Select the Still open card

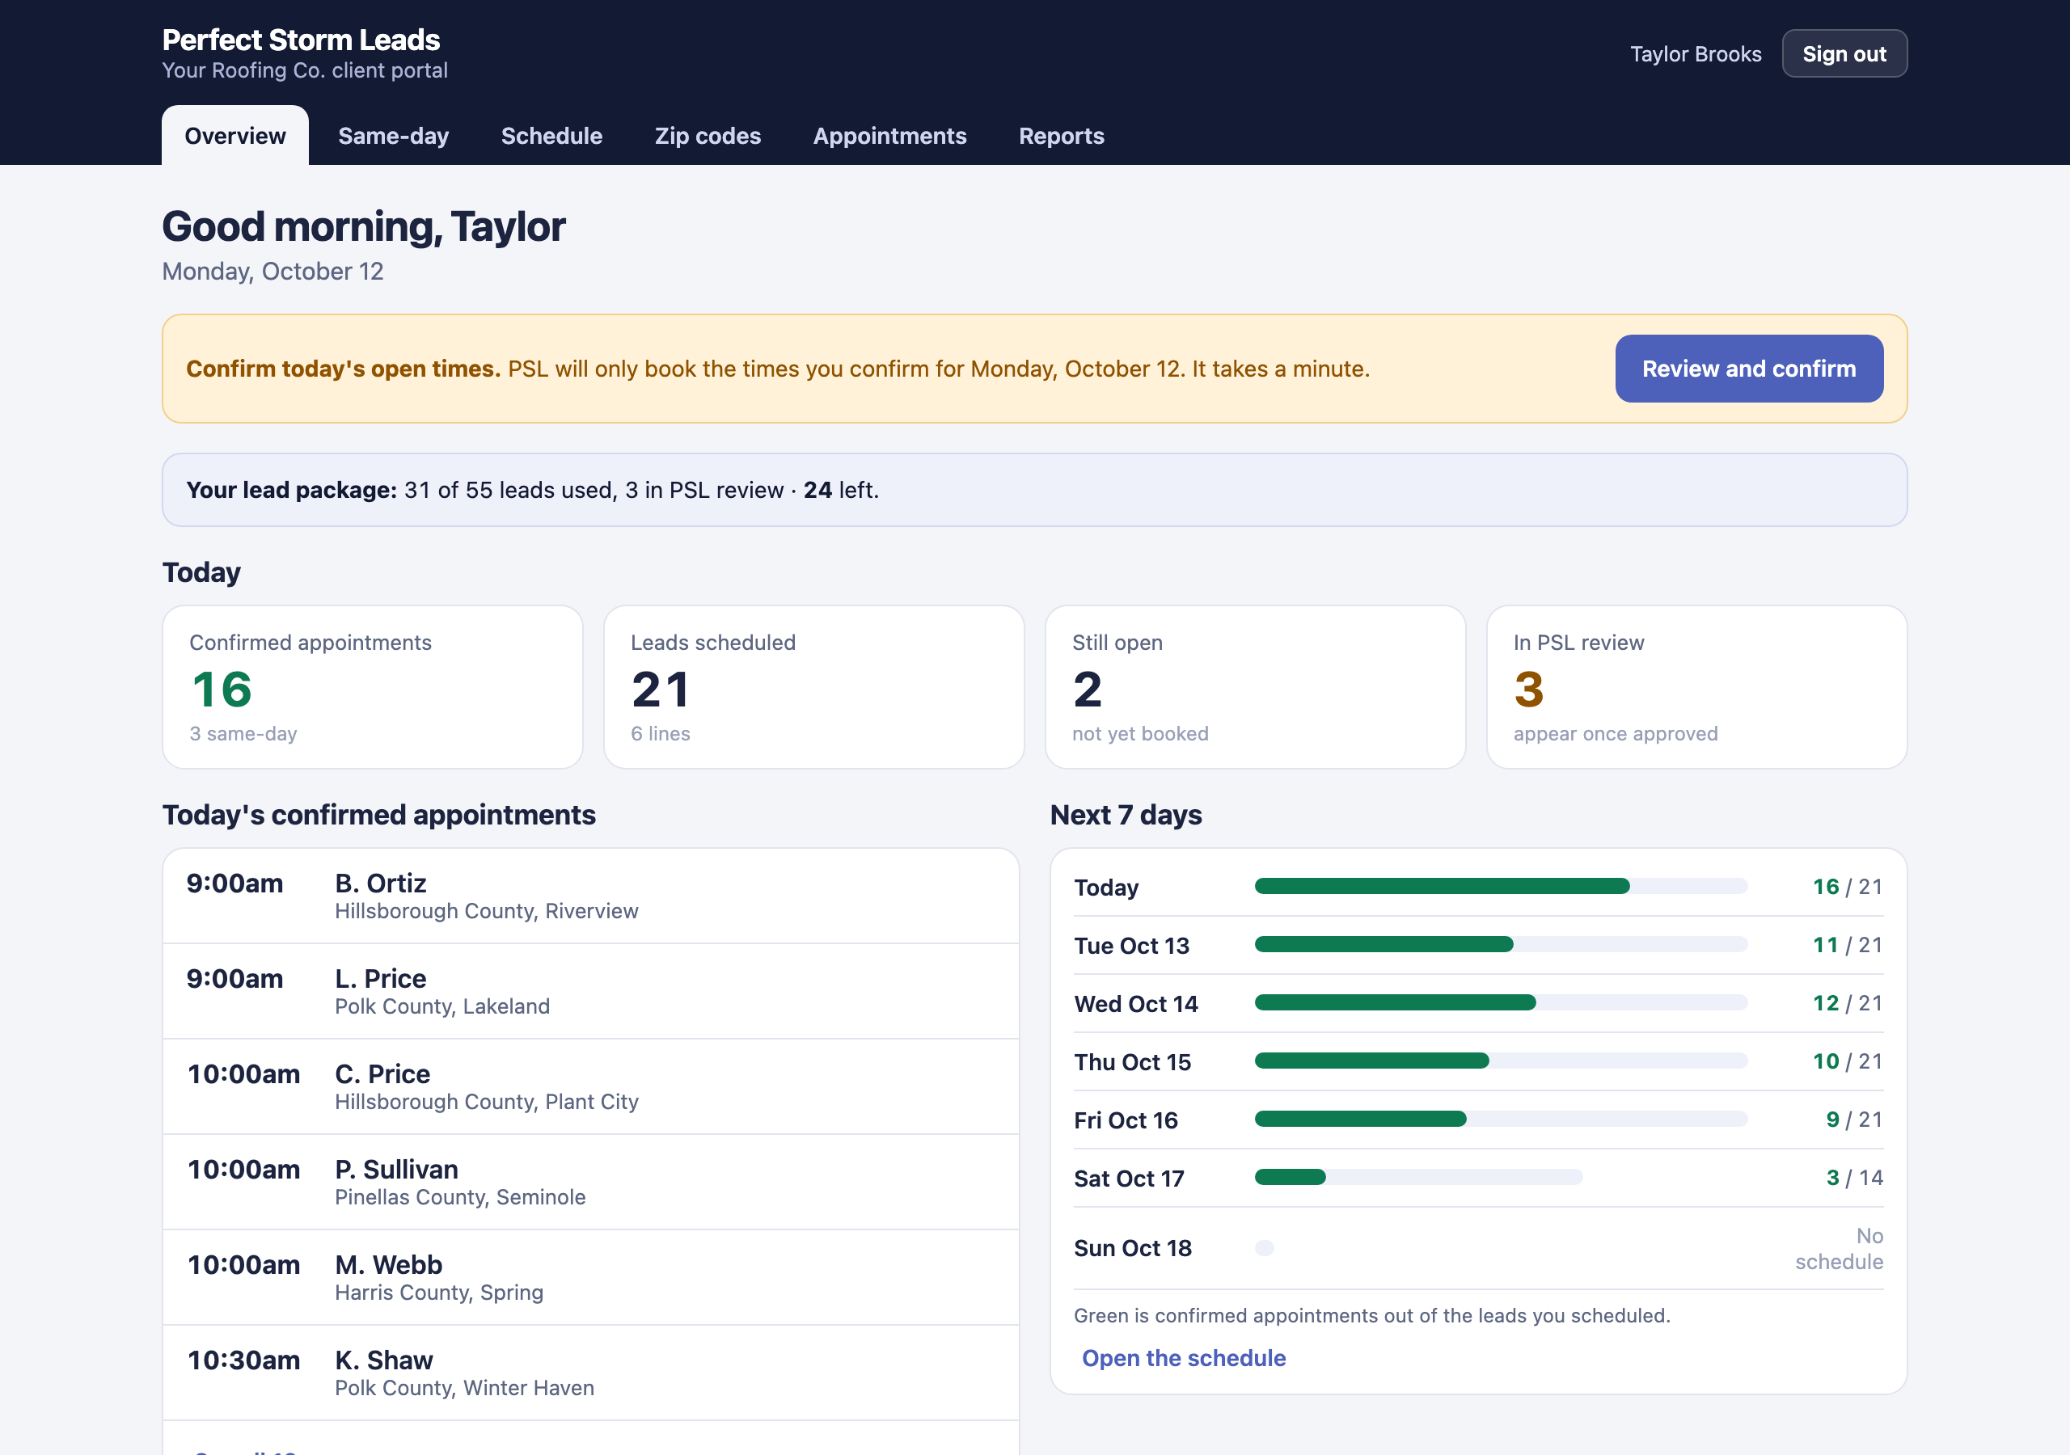(1255, 687)
